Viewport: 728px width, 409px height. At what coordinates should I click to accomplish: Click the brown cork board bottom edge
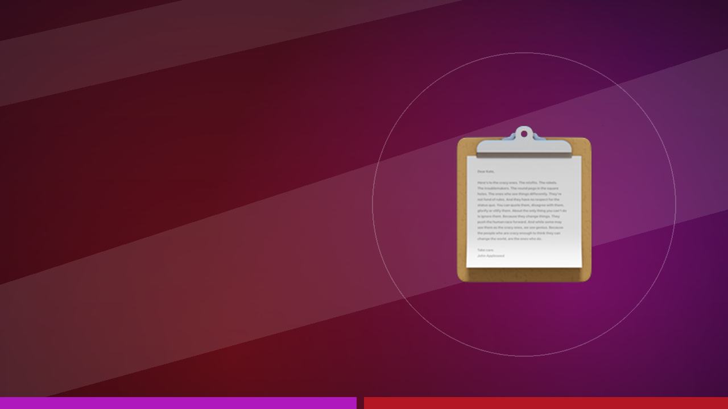pos(524,275)
